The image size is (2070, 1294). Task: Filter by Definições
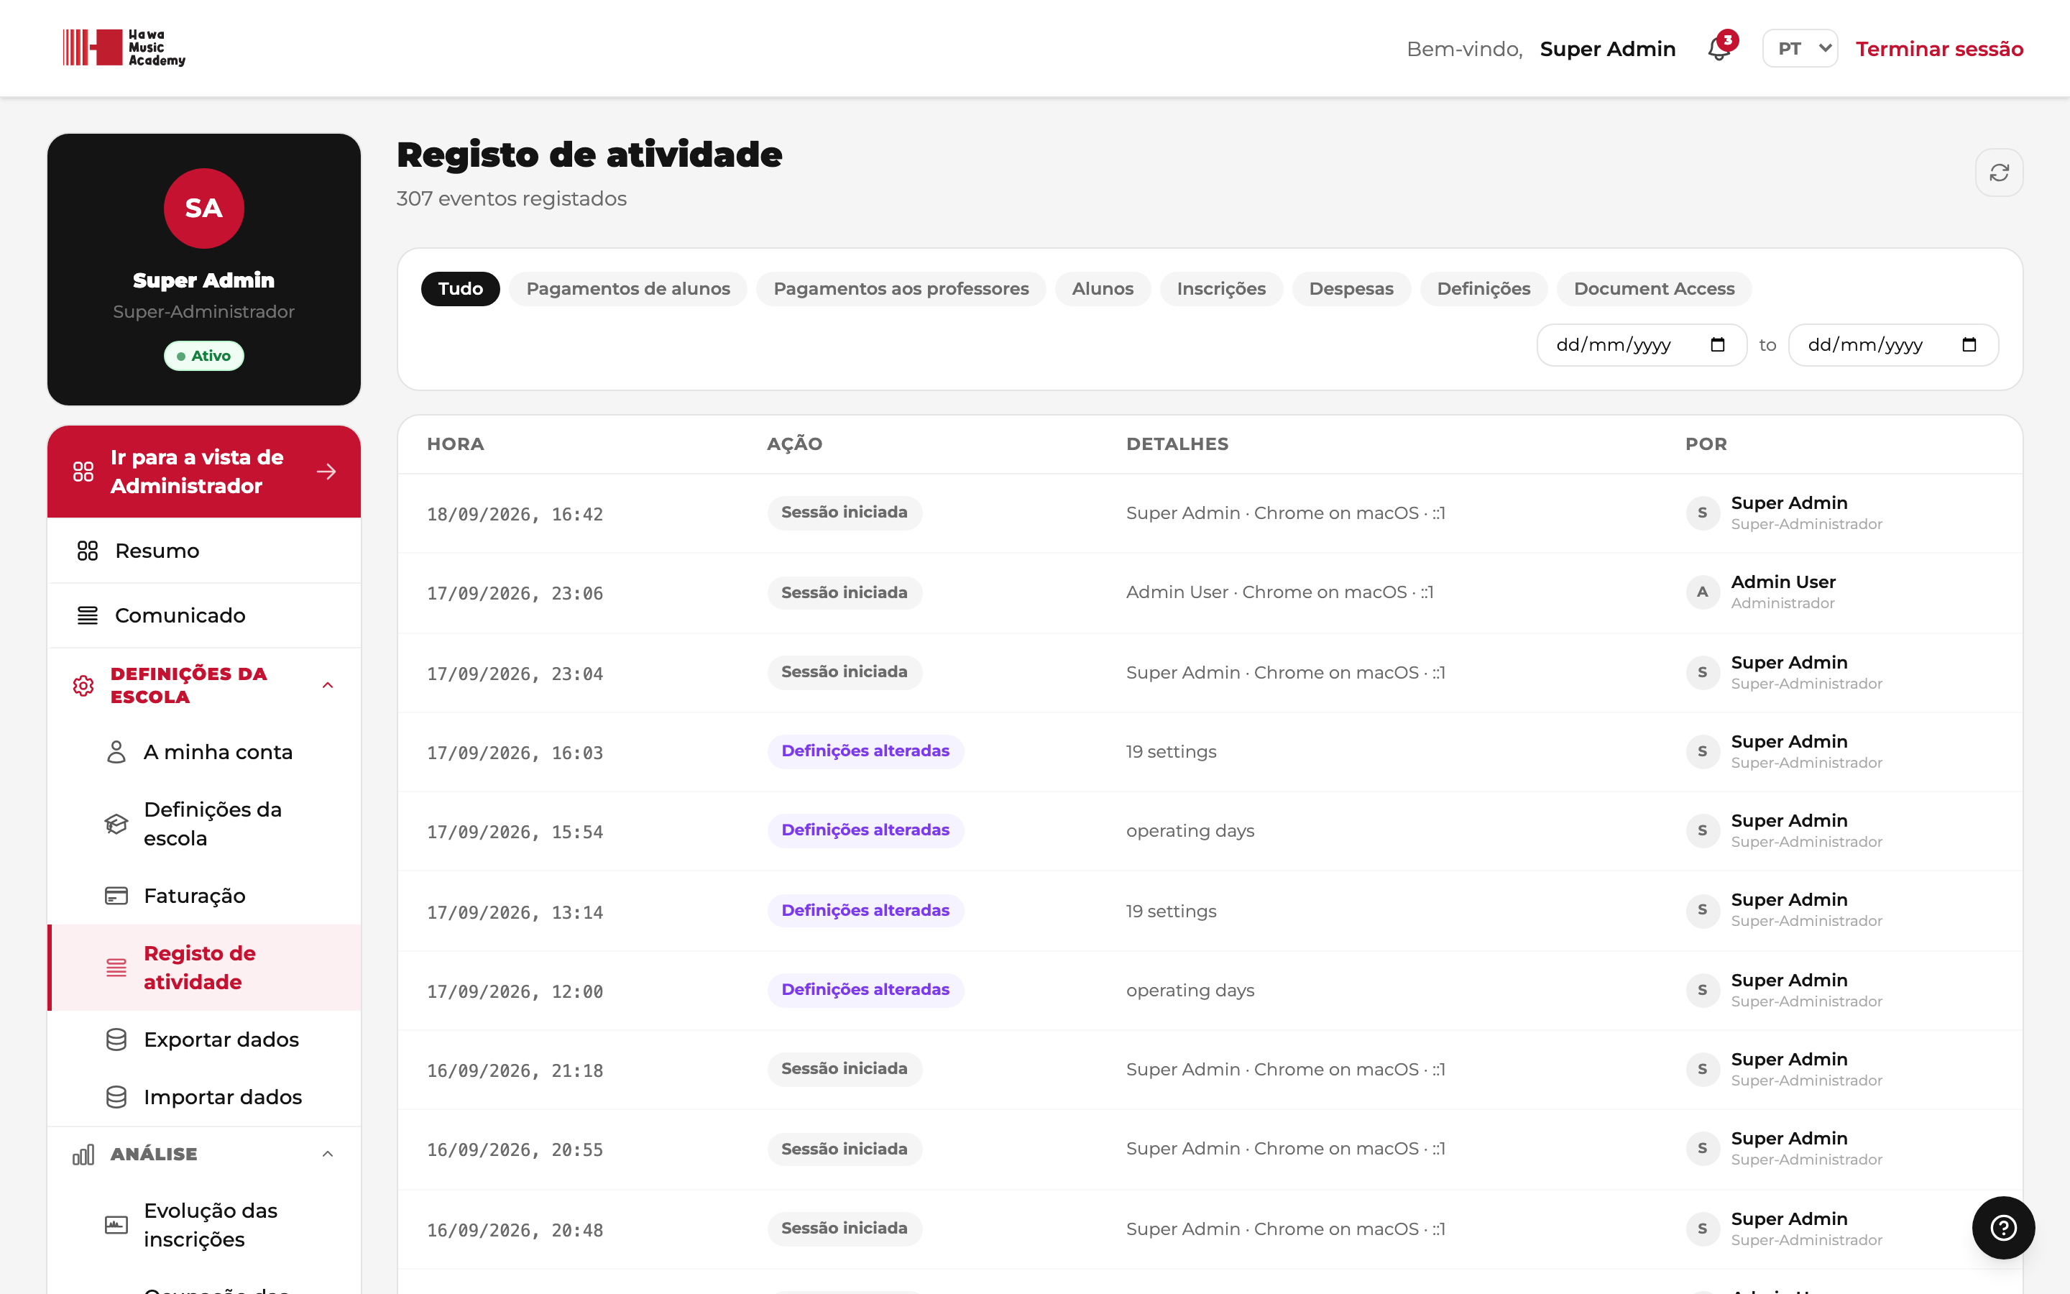[x=1483, y=288]
